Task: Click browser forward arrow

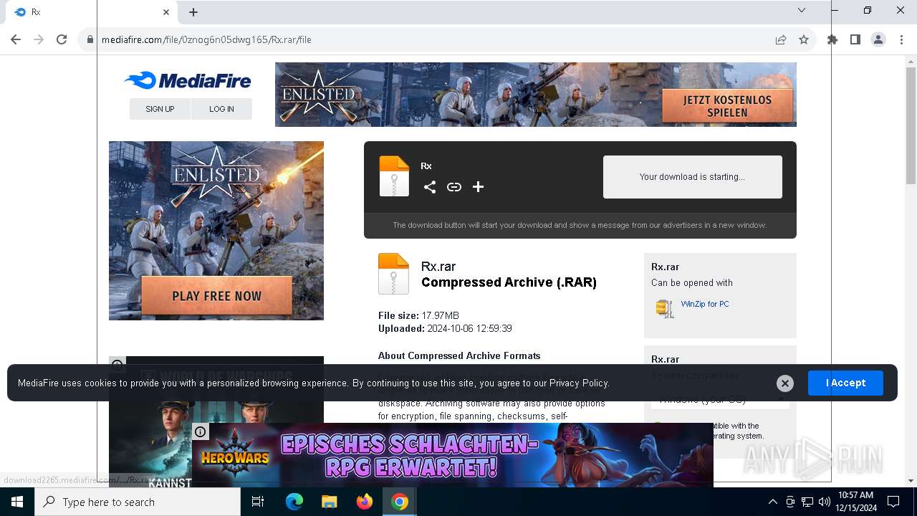Action: coord(39,39)
